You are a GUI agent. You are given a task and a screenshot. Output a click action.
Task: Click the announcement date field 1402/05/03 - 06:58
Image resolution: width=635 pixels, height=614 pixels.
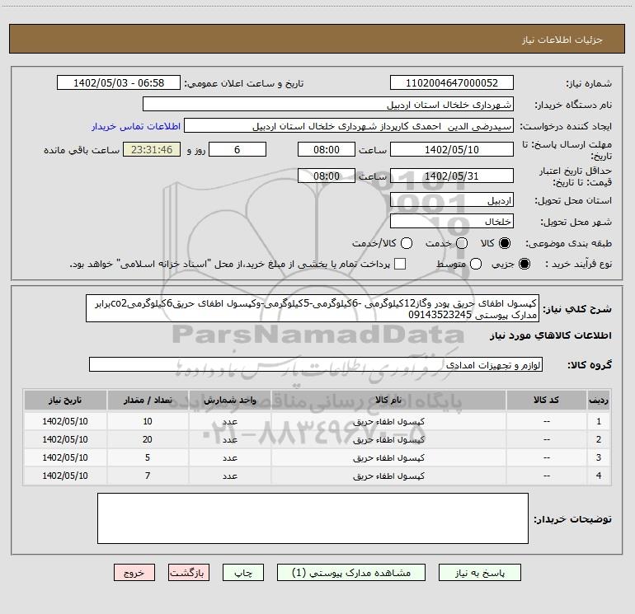pyautogui.click(x=119, y=83)
